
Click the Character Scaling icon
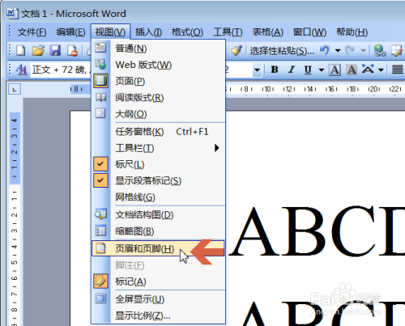368,69
